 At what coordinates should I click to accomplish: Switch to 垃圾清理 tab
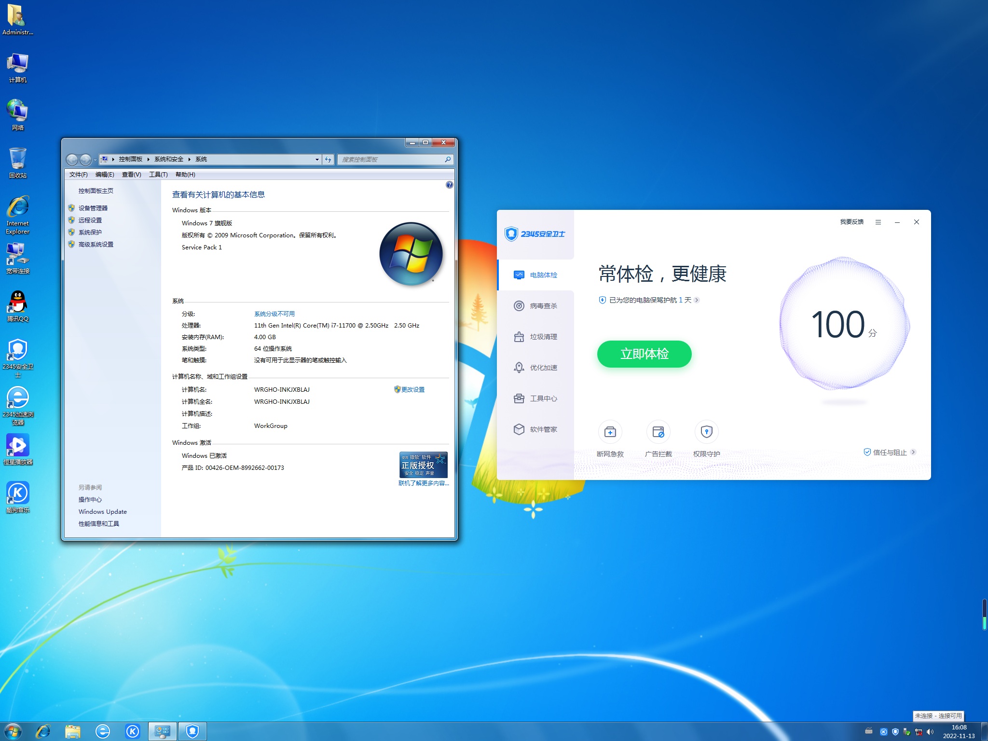coord(535,337)
